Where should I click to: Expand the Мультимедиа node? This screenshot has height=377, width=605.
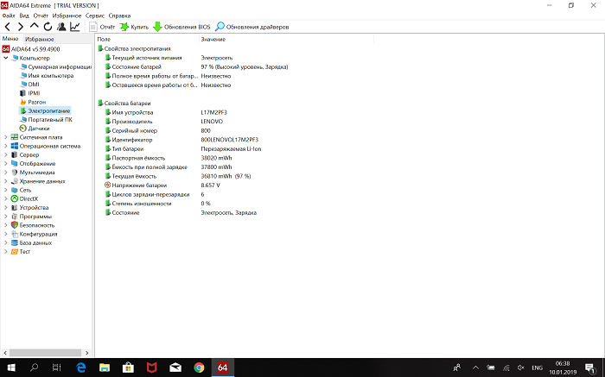coord(6,173)
